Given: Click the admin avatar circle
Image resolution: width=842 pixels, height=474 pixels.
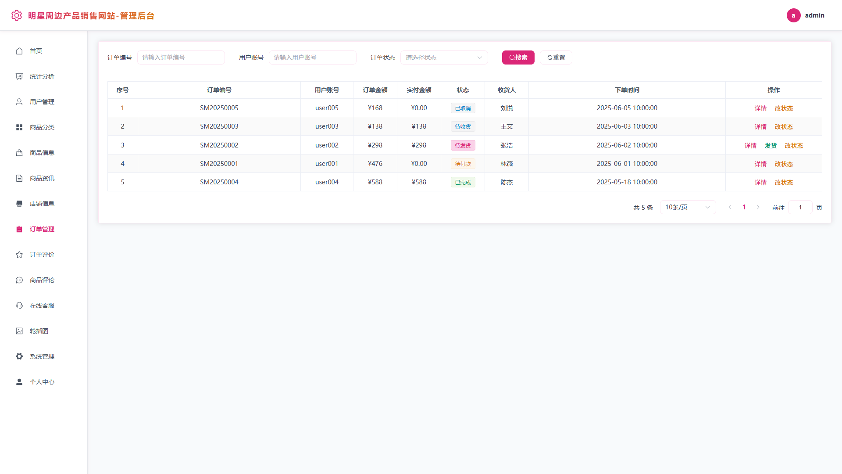Looking at the screenshot, I should (793, 15).
